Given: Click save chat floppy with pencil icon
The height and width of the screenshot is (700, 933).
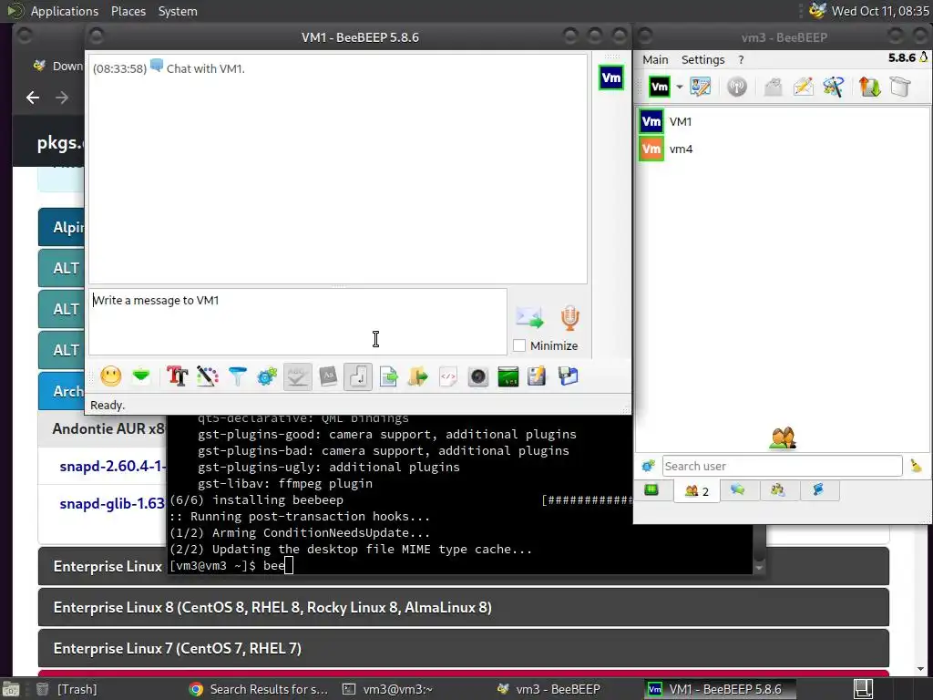Looking at the screenshot, I should pos(538,376).
